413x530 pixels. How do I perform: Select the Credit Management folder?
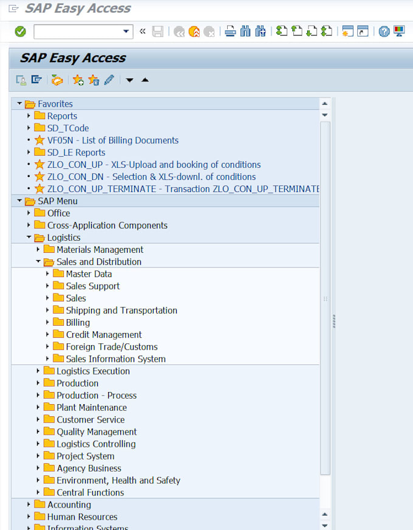click(x=103, y=335)
